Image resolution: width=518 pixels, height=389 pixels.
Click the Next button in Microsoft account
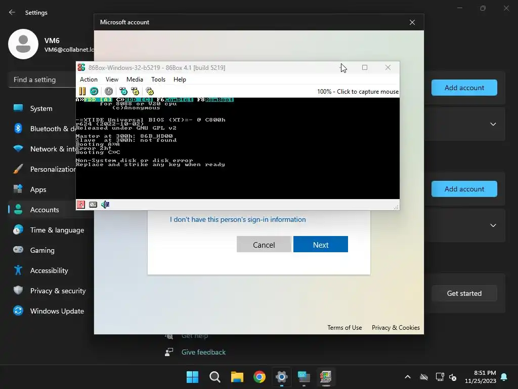click(320, 245)
